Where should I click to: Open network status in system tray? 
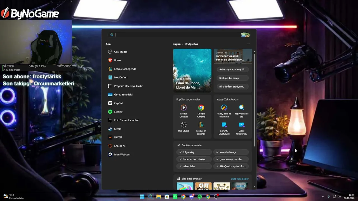pos(334,197)
